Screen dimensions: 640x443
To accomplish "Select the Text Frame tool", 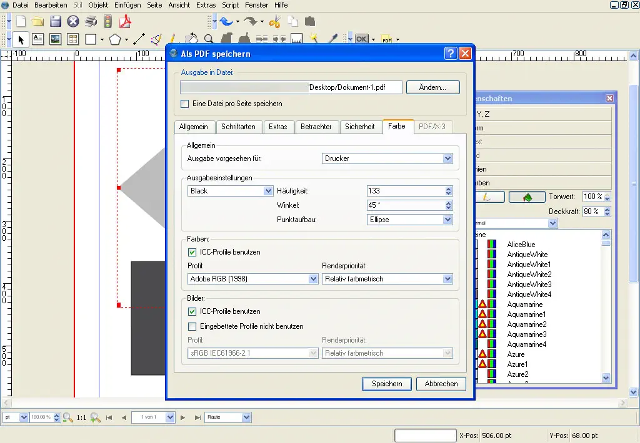I will click(37, 39).
